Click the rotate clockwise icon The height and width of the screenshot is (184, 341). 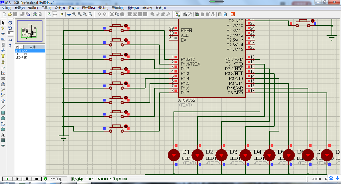[10, 23]
